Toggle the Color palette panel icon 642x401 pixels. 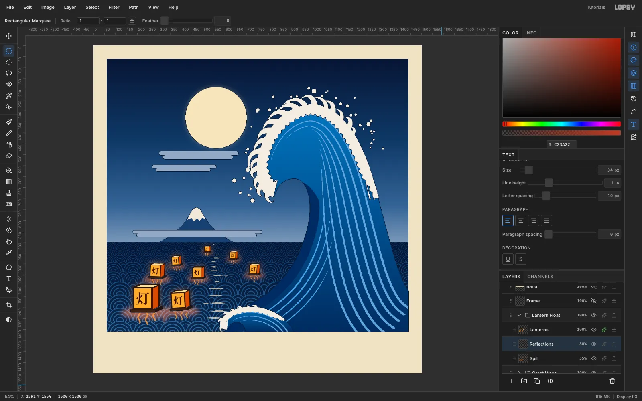tap(634, 60)
